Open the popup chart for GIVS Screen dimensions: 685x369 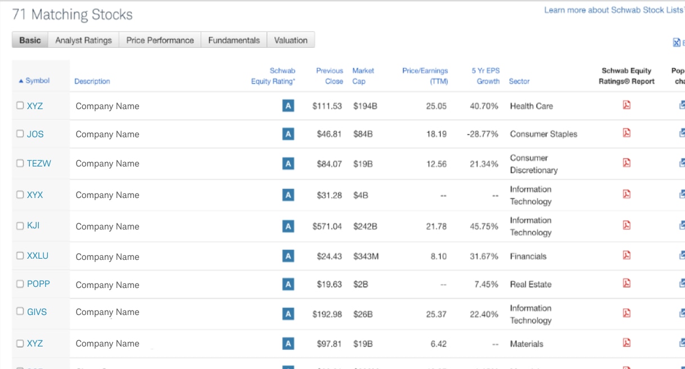(681, 313)
